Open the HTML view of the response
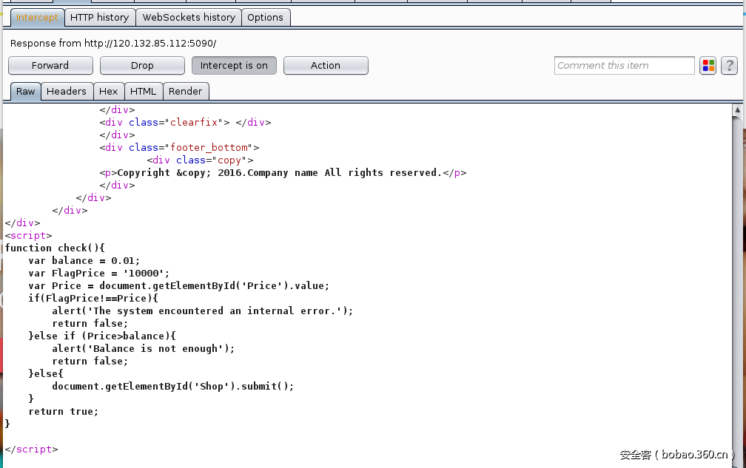Viewport: 746px width, 468px height. point(143,91)
